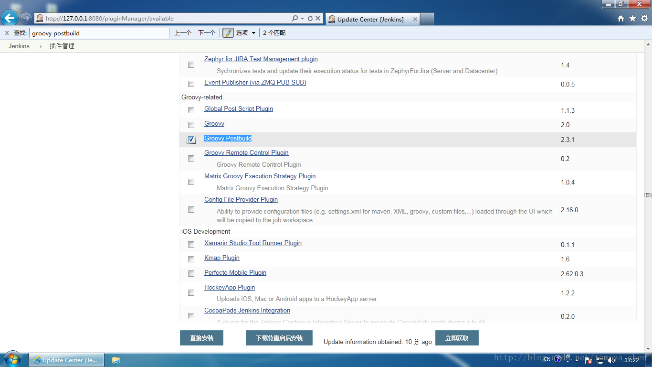
Task: Click the CH input language indicator
Action: [546, 359]
